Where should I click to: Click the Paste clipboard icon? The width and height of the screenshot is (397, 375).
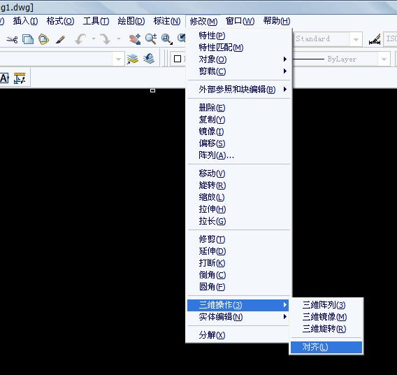tap(43, 39)
